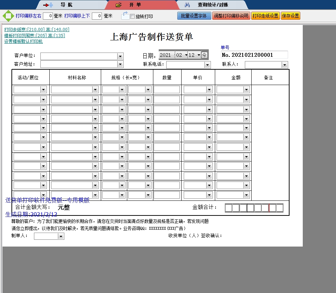Screen dimensions: 336x293
Task: Expand the 联系人 dropdown
Action: [x=285, y=65]
